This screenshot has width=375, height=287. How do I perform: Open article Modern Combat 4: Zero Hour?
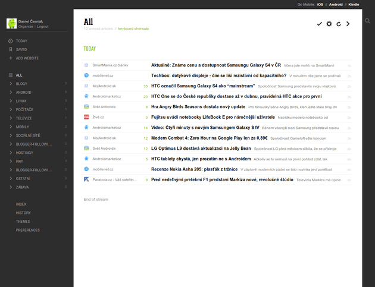click(210, 138)
